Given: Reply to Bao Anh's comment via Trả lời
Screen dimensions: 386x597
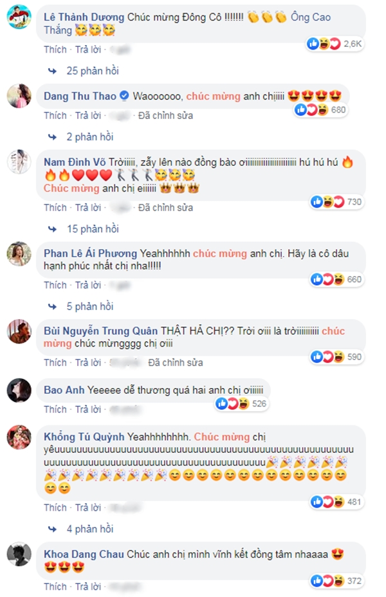Looking at the screenshot, I should click(88, 409).
